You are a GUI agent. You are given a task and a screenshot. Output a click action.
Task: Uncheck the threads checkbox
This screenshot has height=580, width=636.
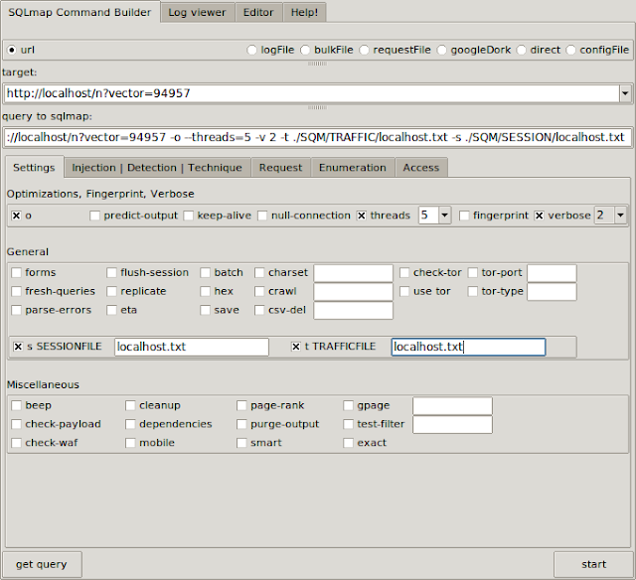pos(362,216)
